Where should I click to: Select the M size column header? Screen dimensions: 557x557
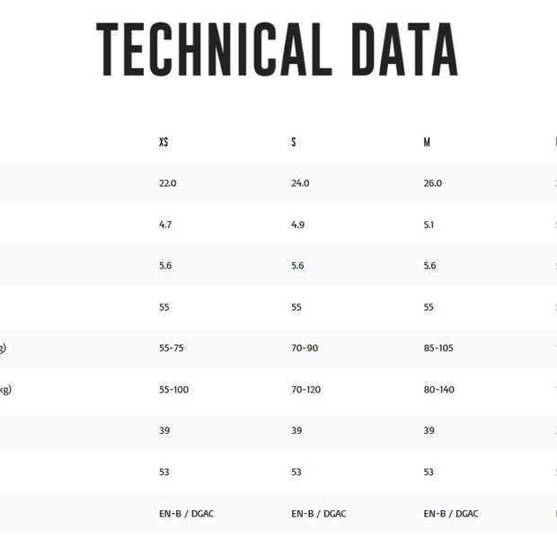pyautogui.click(x=427, y=142)
